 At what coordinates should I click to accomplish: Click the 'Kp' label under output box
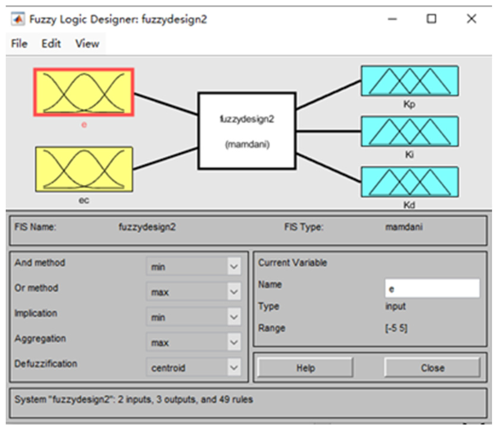[409, 105]
